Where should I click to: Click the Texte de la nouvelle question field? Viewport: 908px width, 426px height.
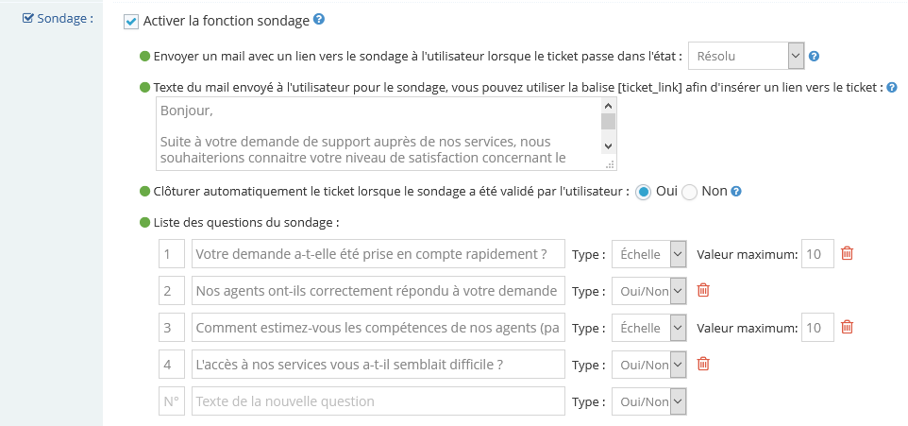pyautogui.click(x=378, y=401)
